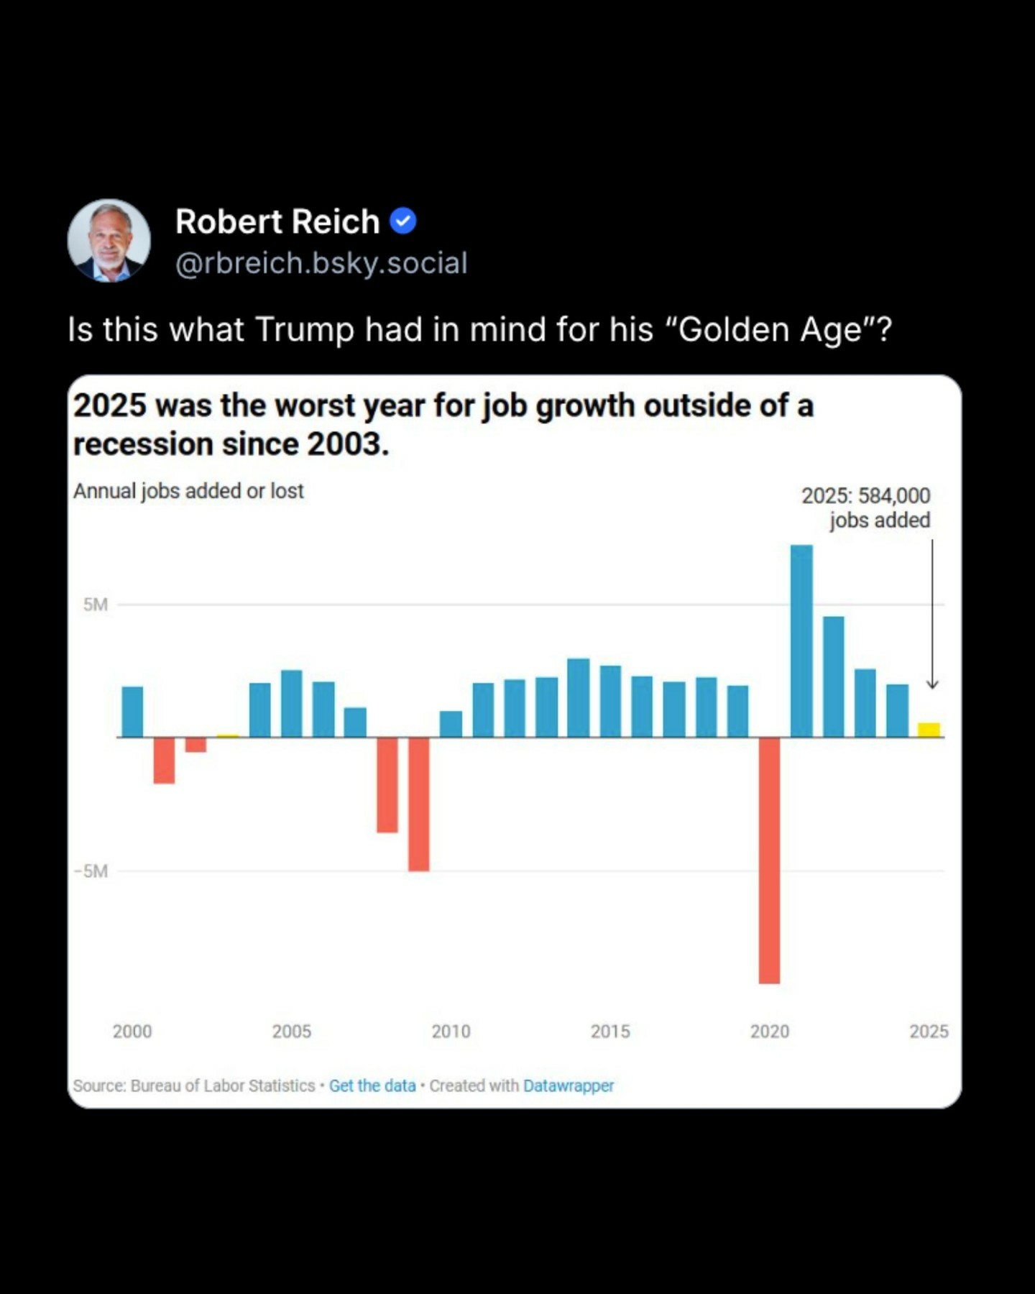This screenshot has height=1294, width=1035.
Task: Click the red 2001 bar
Action: pyautogui.click(x=164, y=760)
